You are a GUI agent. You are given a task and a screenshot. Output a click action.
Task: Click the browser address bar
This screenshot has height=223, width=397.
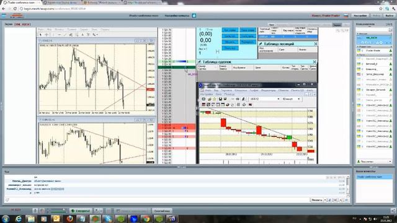(x=197, y=9)
